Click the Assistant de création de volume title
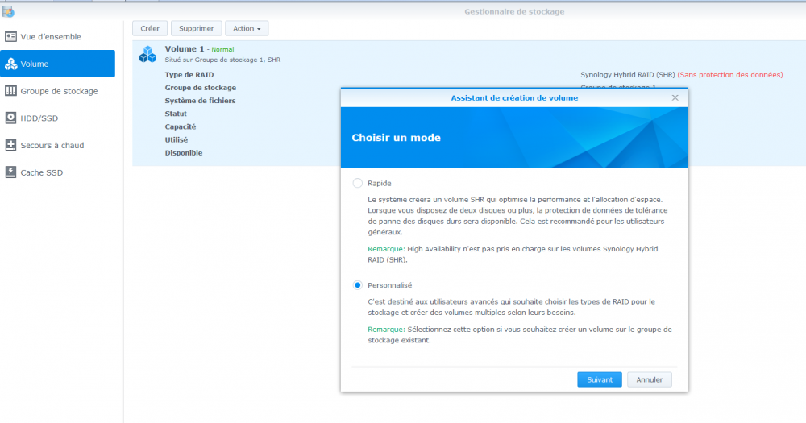Image resolution: width=806 pixels, height=423 pixels. tap(514, 97)
